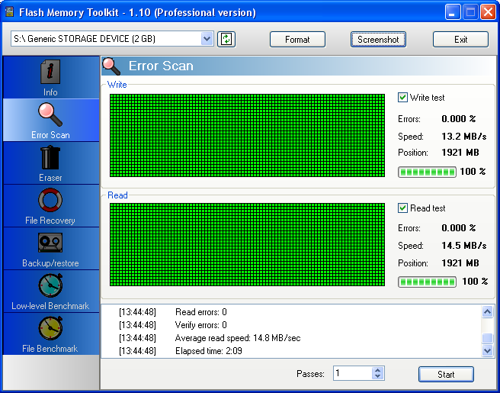500x393 pixels.
Task: Open Backup/restore tape tool
Action: click(x=50, y=243)
